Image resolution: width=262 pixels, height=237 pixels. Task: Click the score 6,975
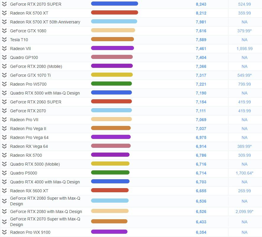(x=201, y=137)
